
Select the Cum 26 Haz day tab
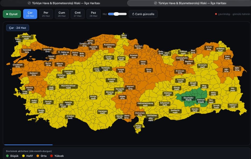[62, 14]
